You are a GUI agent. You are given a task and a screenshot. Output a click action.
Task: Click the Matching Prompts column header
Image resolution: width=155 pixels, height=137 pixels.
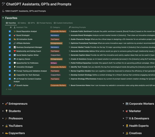(x=78, y=27)
